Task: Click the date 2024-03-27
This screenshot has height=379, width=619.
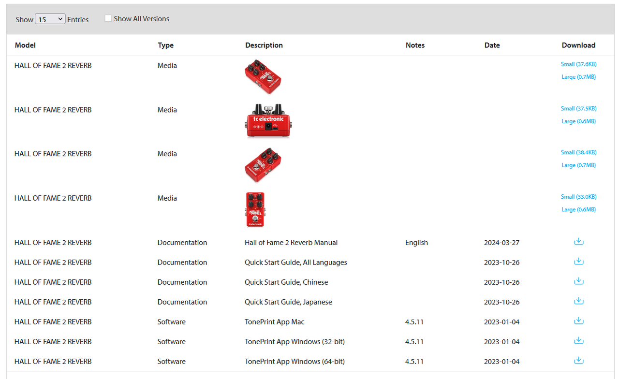Action: [x=501, y=243]
